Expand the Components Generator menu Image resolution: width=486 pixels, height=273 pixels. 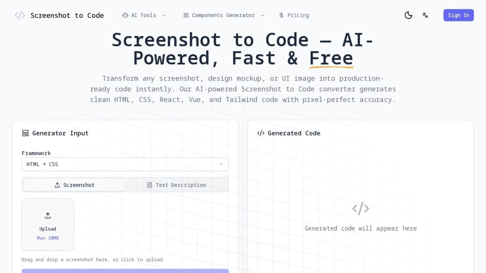click(x=224, y=15)
